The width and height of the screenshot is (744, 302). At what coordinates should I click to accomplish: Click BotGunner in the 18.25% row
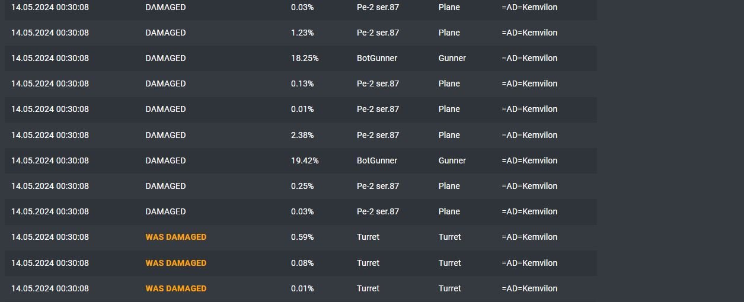(x=377, y=58)
